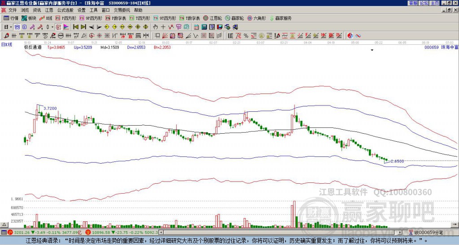Open the 赢家轮 wheel tool
This screenshot has width=459, height=245.
234,18
